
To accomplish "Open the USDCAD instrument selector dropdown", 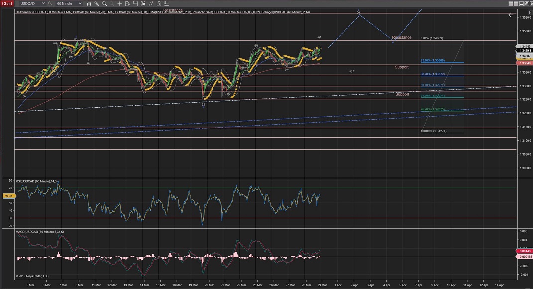I will [x=32, y=4].
